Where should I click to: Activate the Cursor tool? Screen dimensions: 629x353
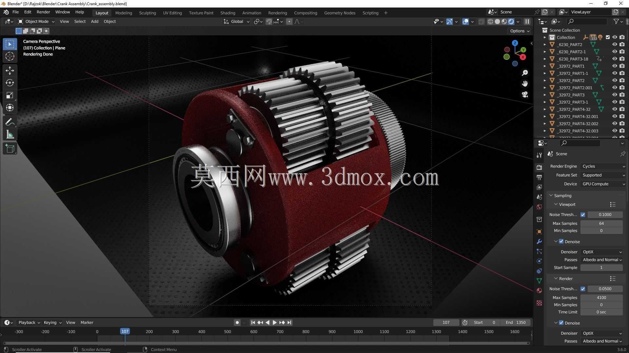10,57
